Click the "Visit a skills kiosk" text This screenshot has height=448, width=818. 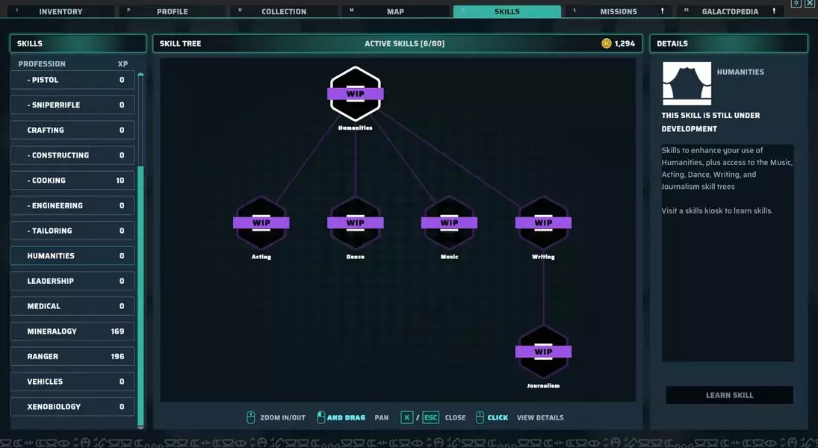coord(717,211)
